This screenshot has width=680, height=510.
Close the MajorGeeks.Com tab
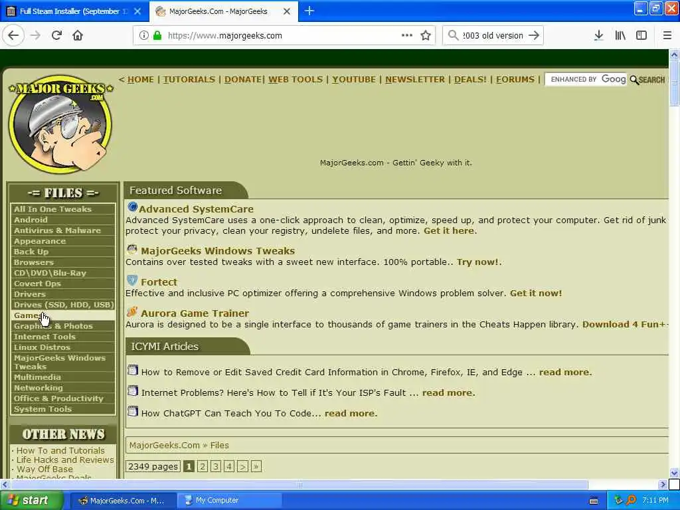[x=287, y=11]
